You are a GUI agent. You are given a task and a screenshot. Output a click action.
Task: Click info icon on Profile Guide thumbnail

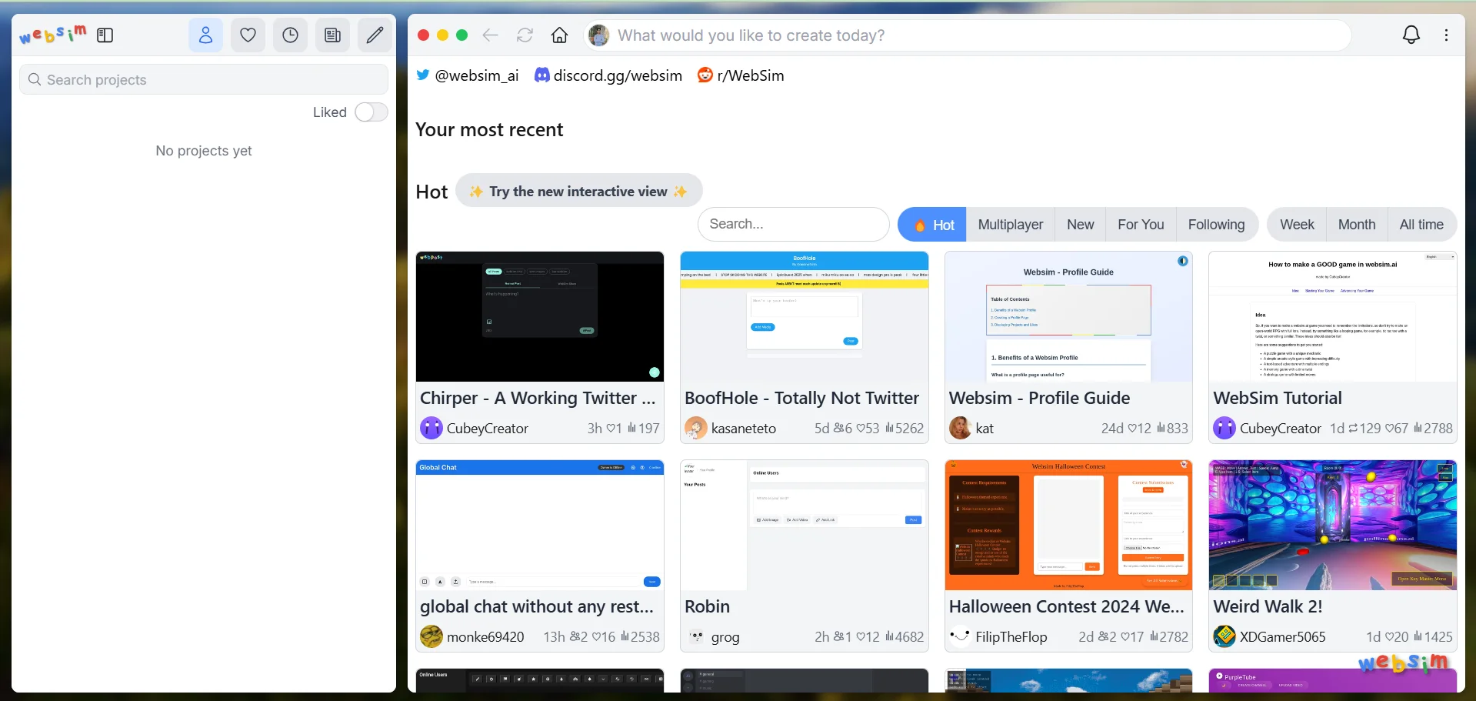[x=1183, y=261]
